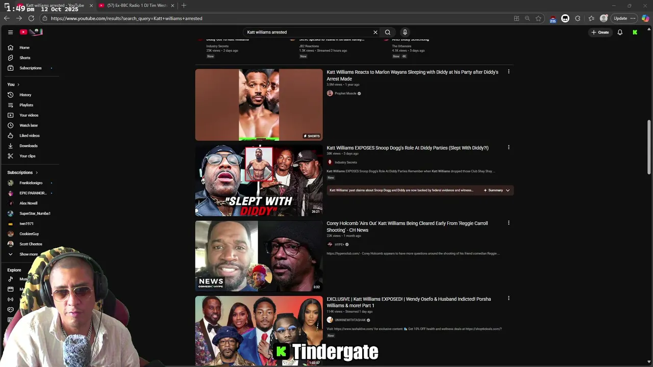
Task: Play the Marlon Wayans Shorts thumbnail
Action: (x=259, y=104)
